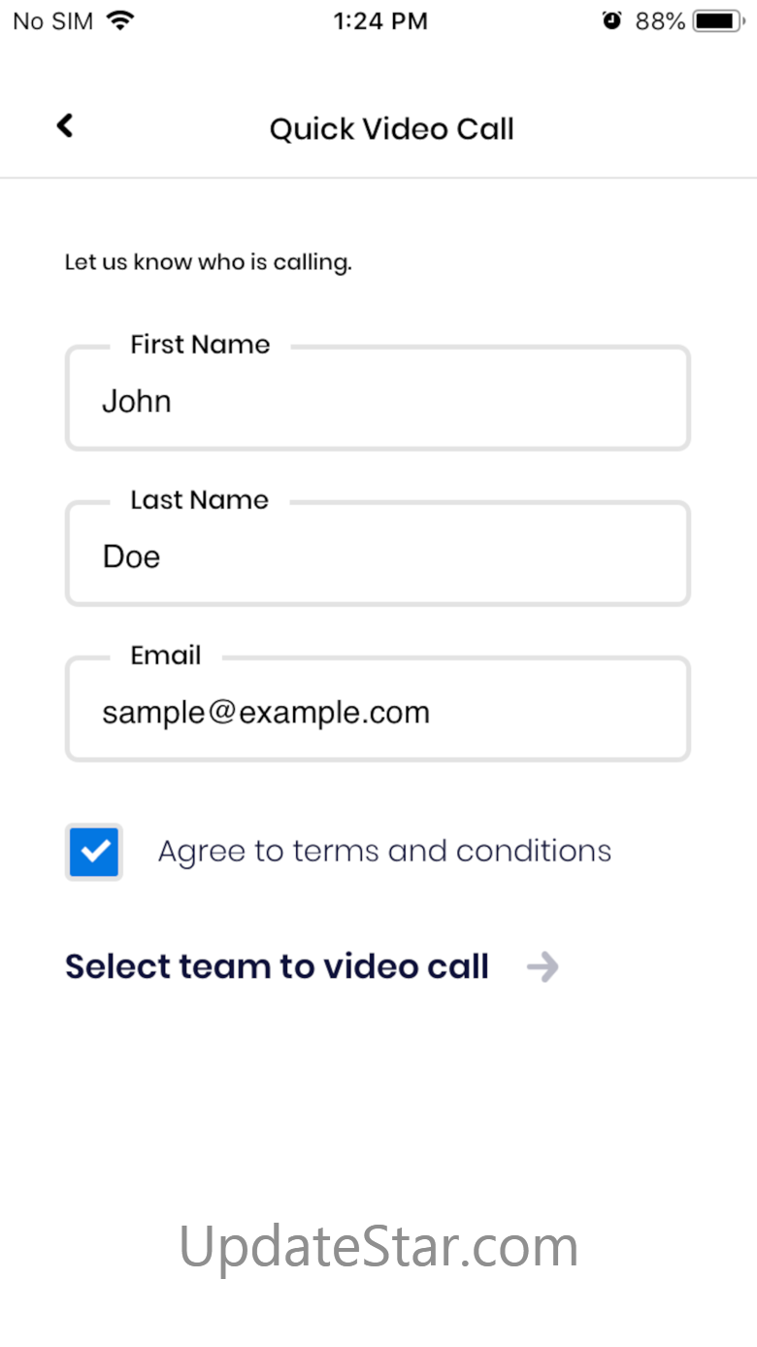Tap the Agree to terms and conditions text
The image size is (757, 1347).
click(x=384, y=851)
